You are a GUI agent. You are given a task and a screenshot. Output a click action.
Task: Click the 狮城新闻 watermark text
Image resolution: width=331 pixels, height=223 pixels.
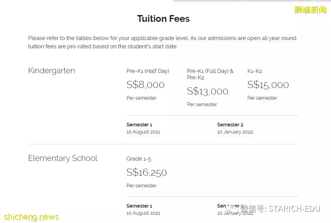pos(310,10)
